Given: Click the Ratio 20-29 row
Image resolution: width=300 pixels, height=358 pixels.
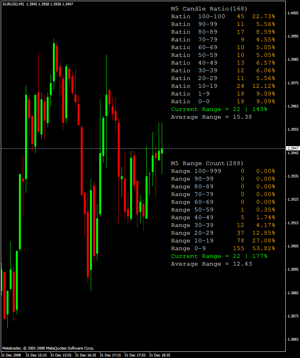Looking at the screenshot, I should point(223,78).
